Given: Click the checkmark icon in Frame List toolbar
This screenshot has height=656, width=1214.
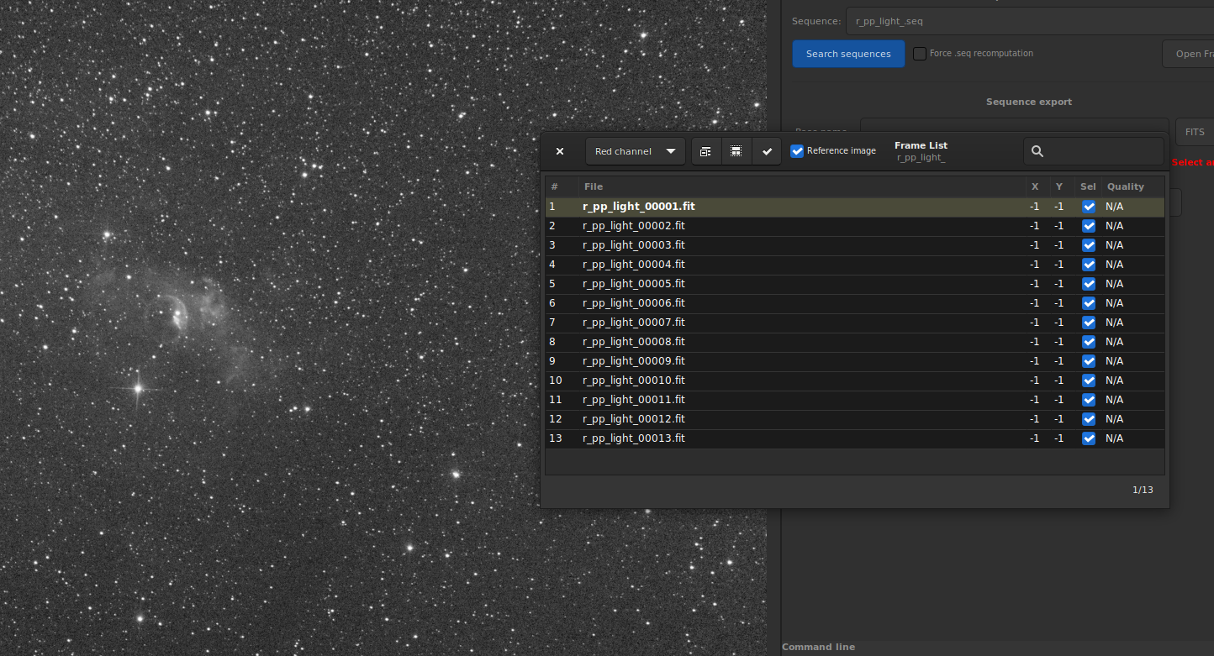Looking at the screenshot, I should coord(767,151).
